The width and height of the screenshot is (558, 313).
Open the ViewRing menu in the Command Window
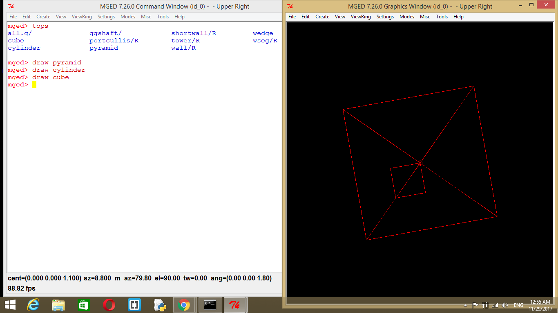pos(82,17)
